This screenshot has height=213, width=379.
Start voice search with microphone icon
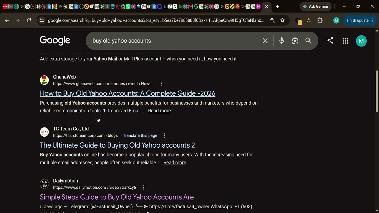coord(281,41)
